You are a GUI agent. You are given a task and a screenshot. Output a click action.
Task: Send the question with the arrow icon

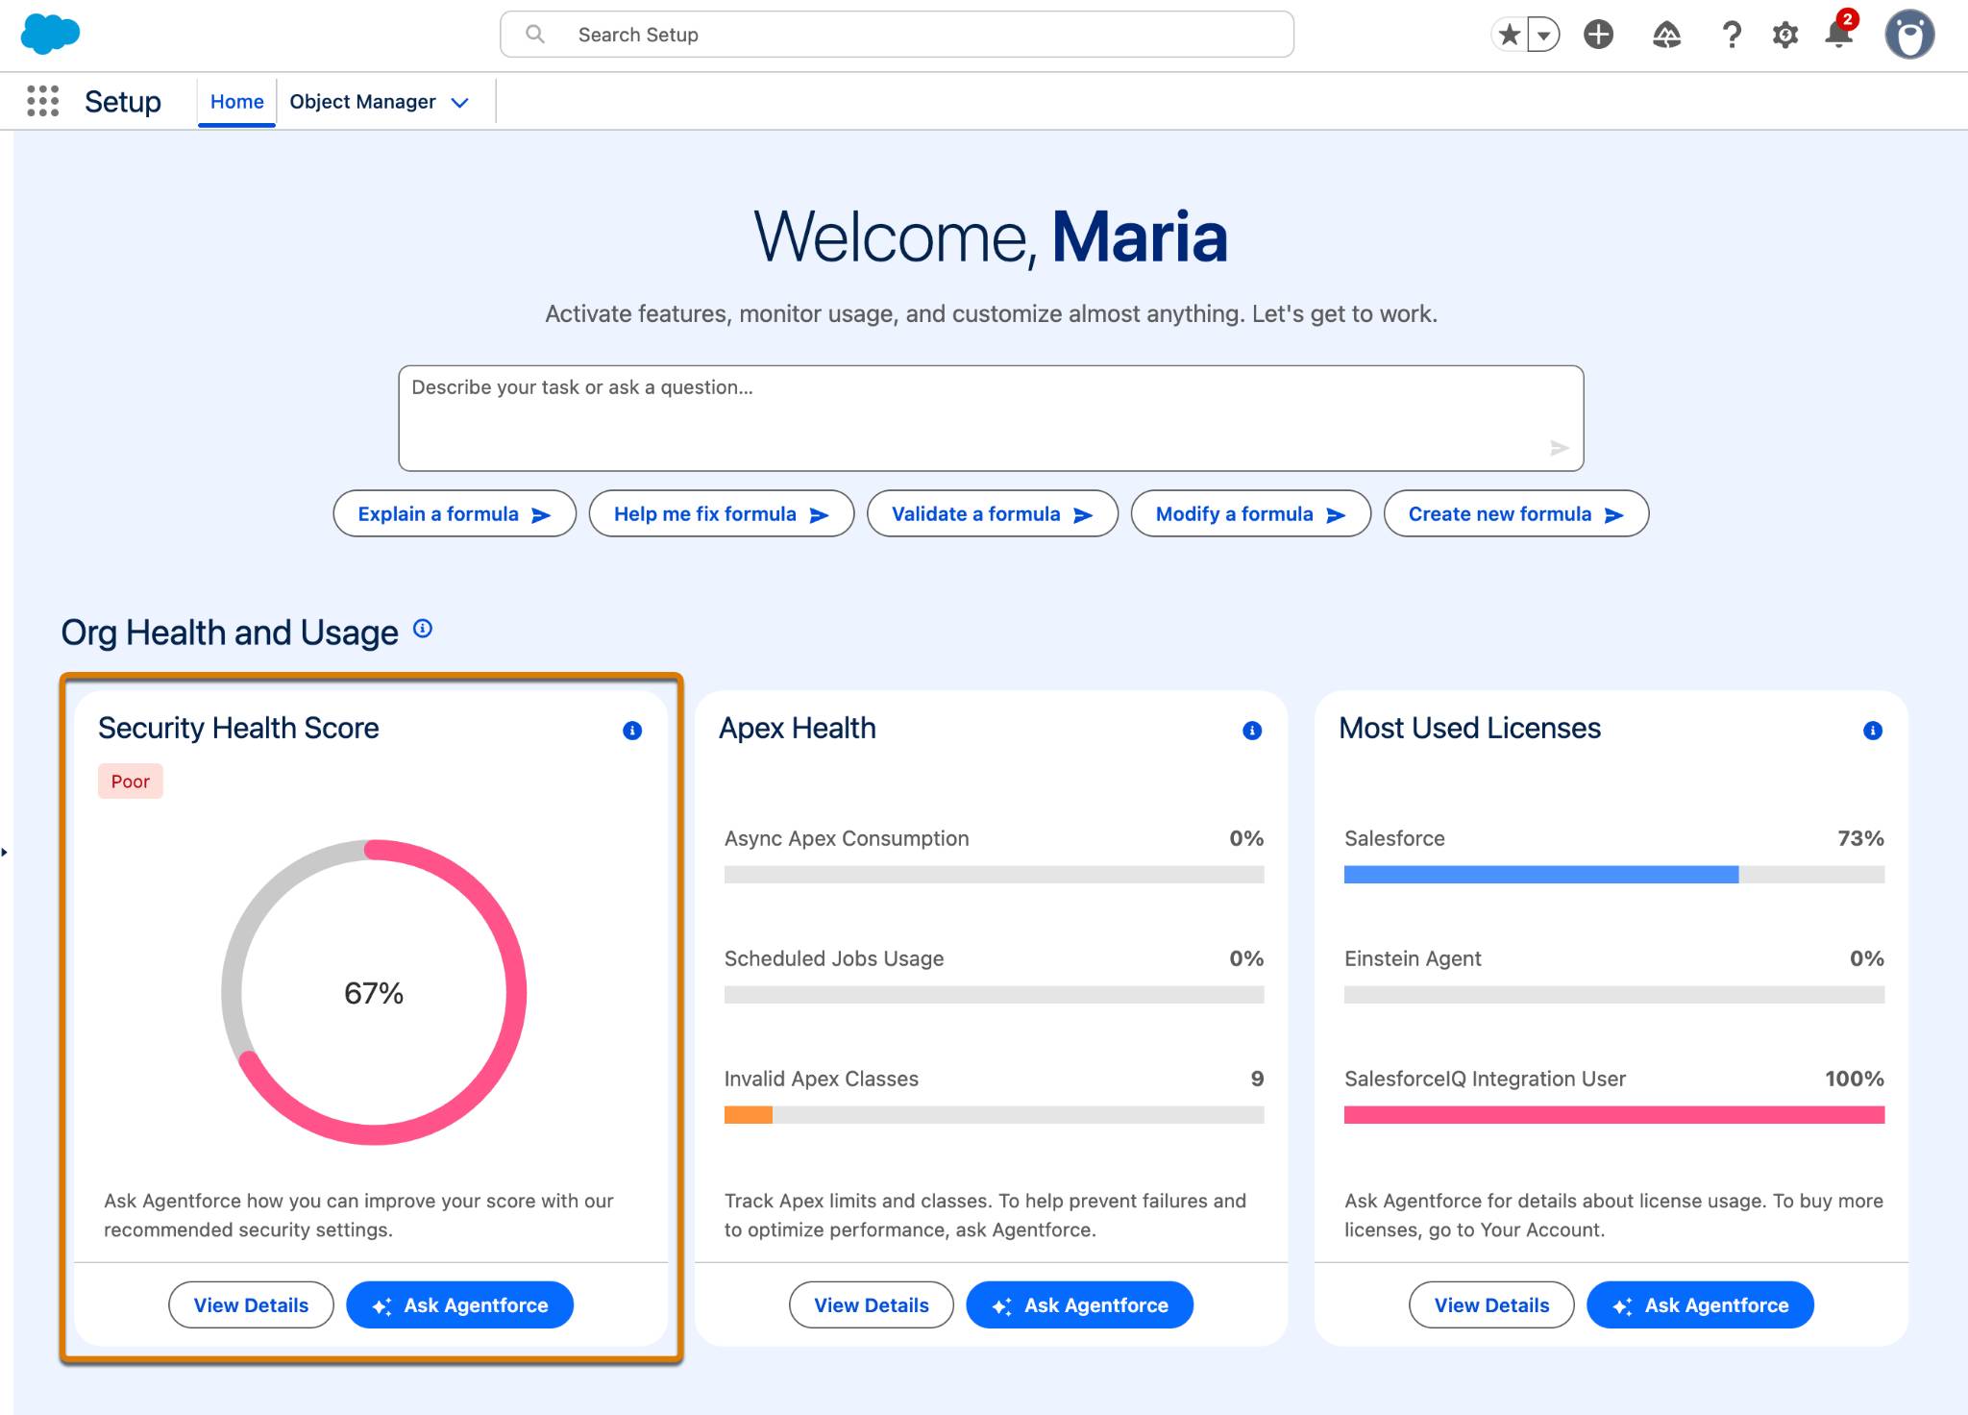pyautogui.click(x=1559, y=448)
